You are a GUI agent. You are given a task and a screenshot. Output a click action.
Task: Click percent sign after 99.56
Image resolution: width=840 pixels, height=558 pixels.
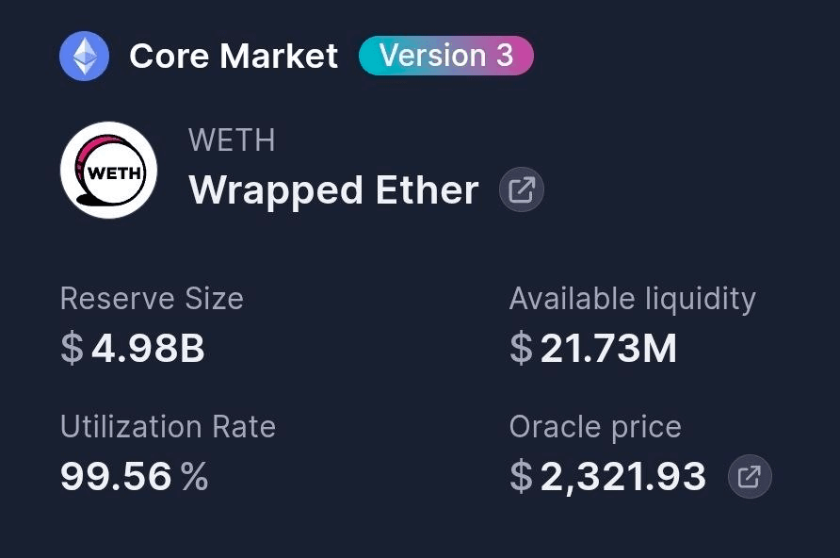(x=194, y=477)
